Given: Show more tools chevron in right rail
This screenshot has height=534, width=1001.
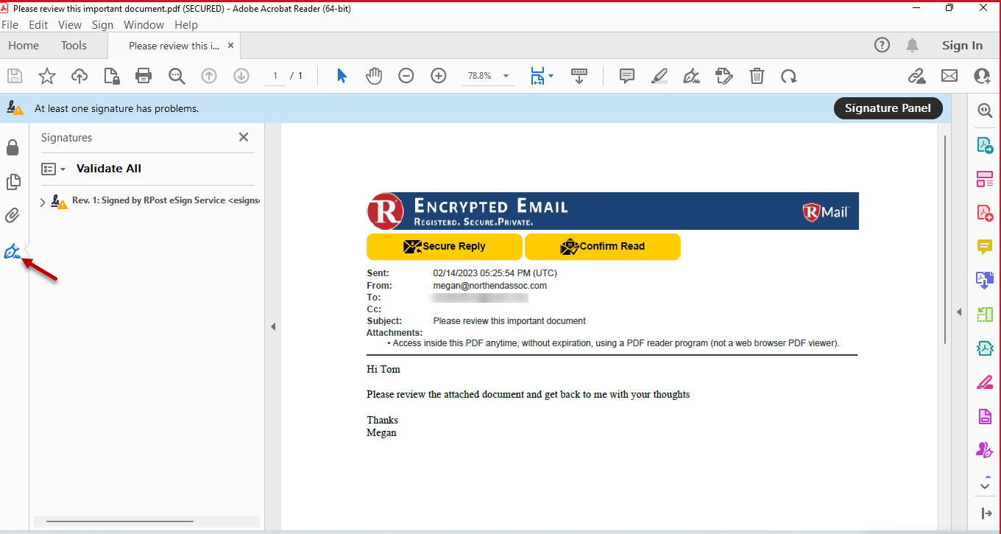Looking at the screenshot, I should (x=985, y=485).
